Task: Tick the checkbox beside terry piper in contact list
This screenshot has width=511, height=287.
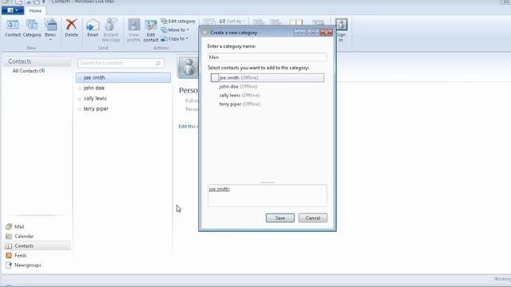Action: 80,109
